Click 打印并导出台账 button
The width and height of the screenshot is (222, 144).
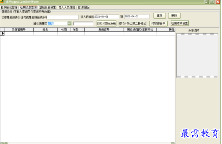pyautogui.click(x=107, y=24)
